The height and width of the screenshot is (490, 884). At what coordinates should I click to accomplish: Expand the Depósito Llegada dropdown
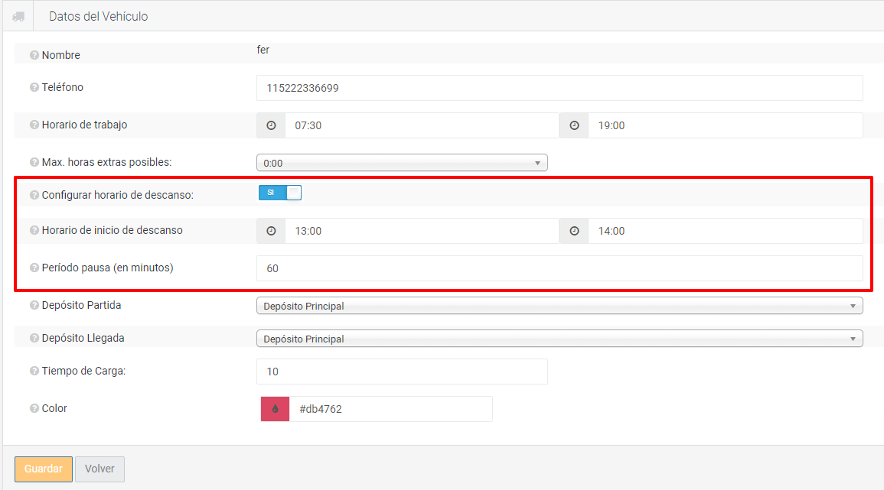pos(559,339)
